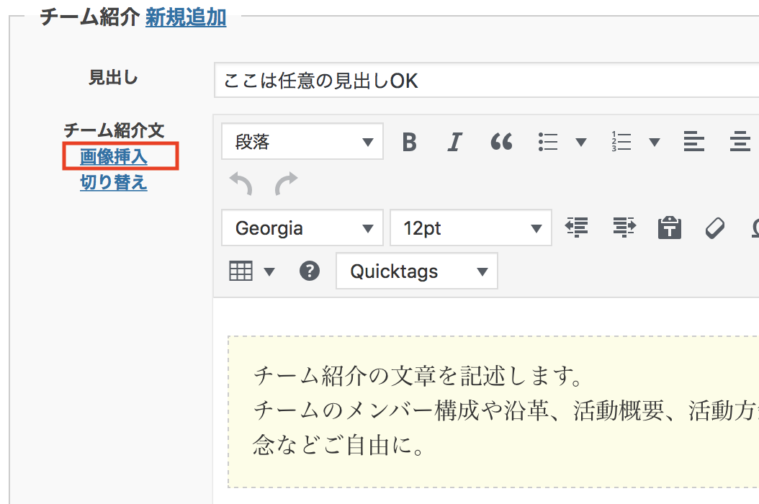Viewport: 759px width, 504px height.
Task: Align text left
Action: (x=693, y=142)
